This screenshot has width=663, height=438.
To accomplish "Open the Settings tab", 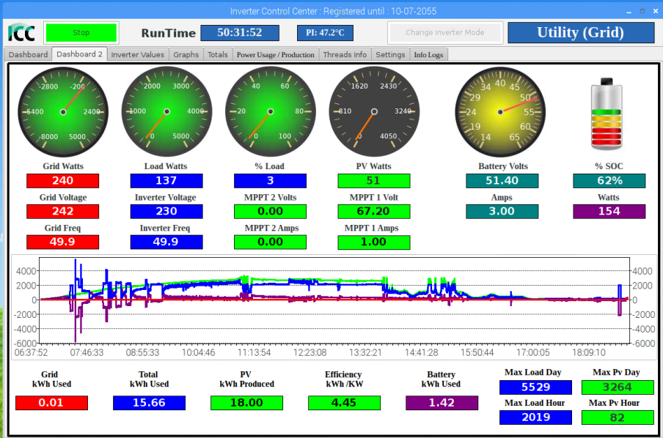I will 390,55.
